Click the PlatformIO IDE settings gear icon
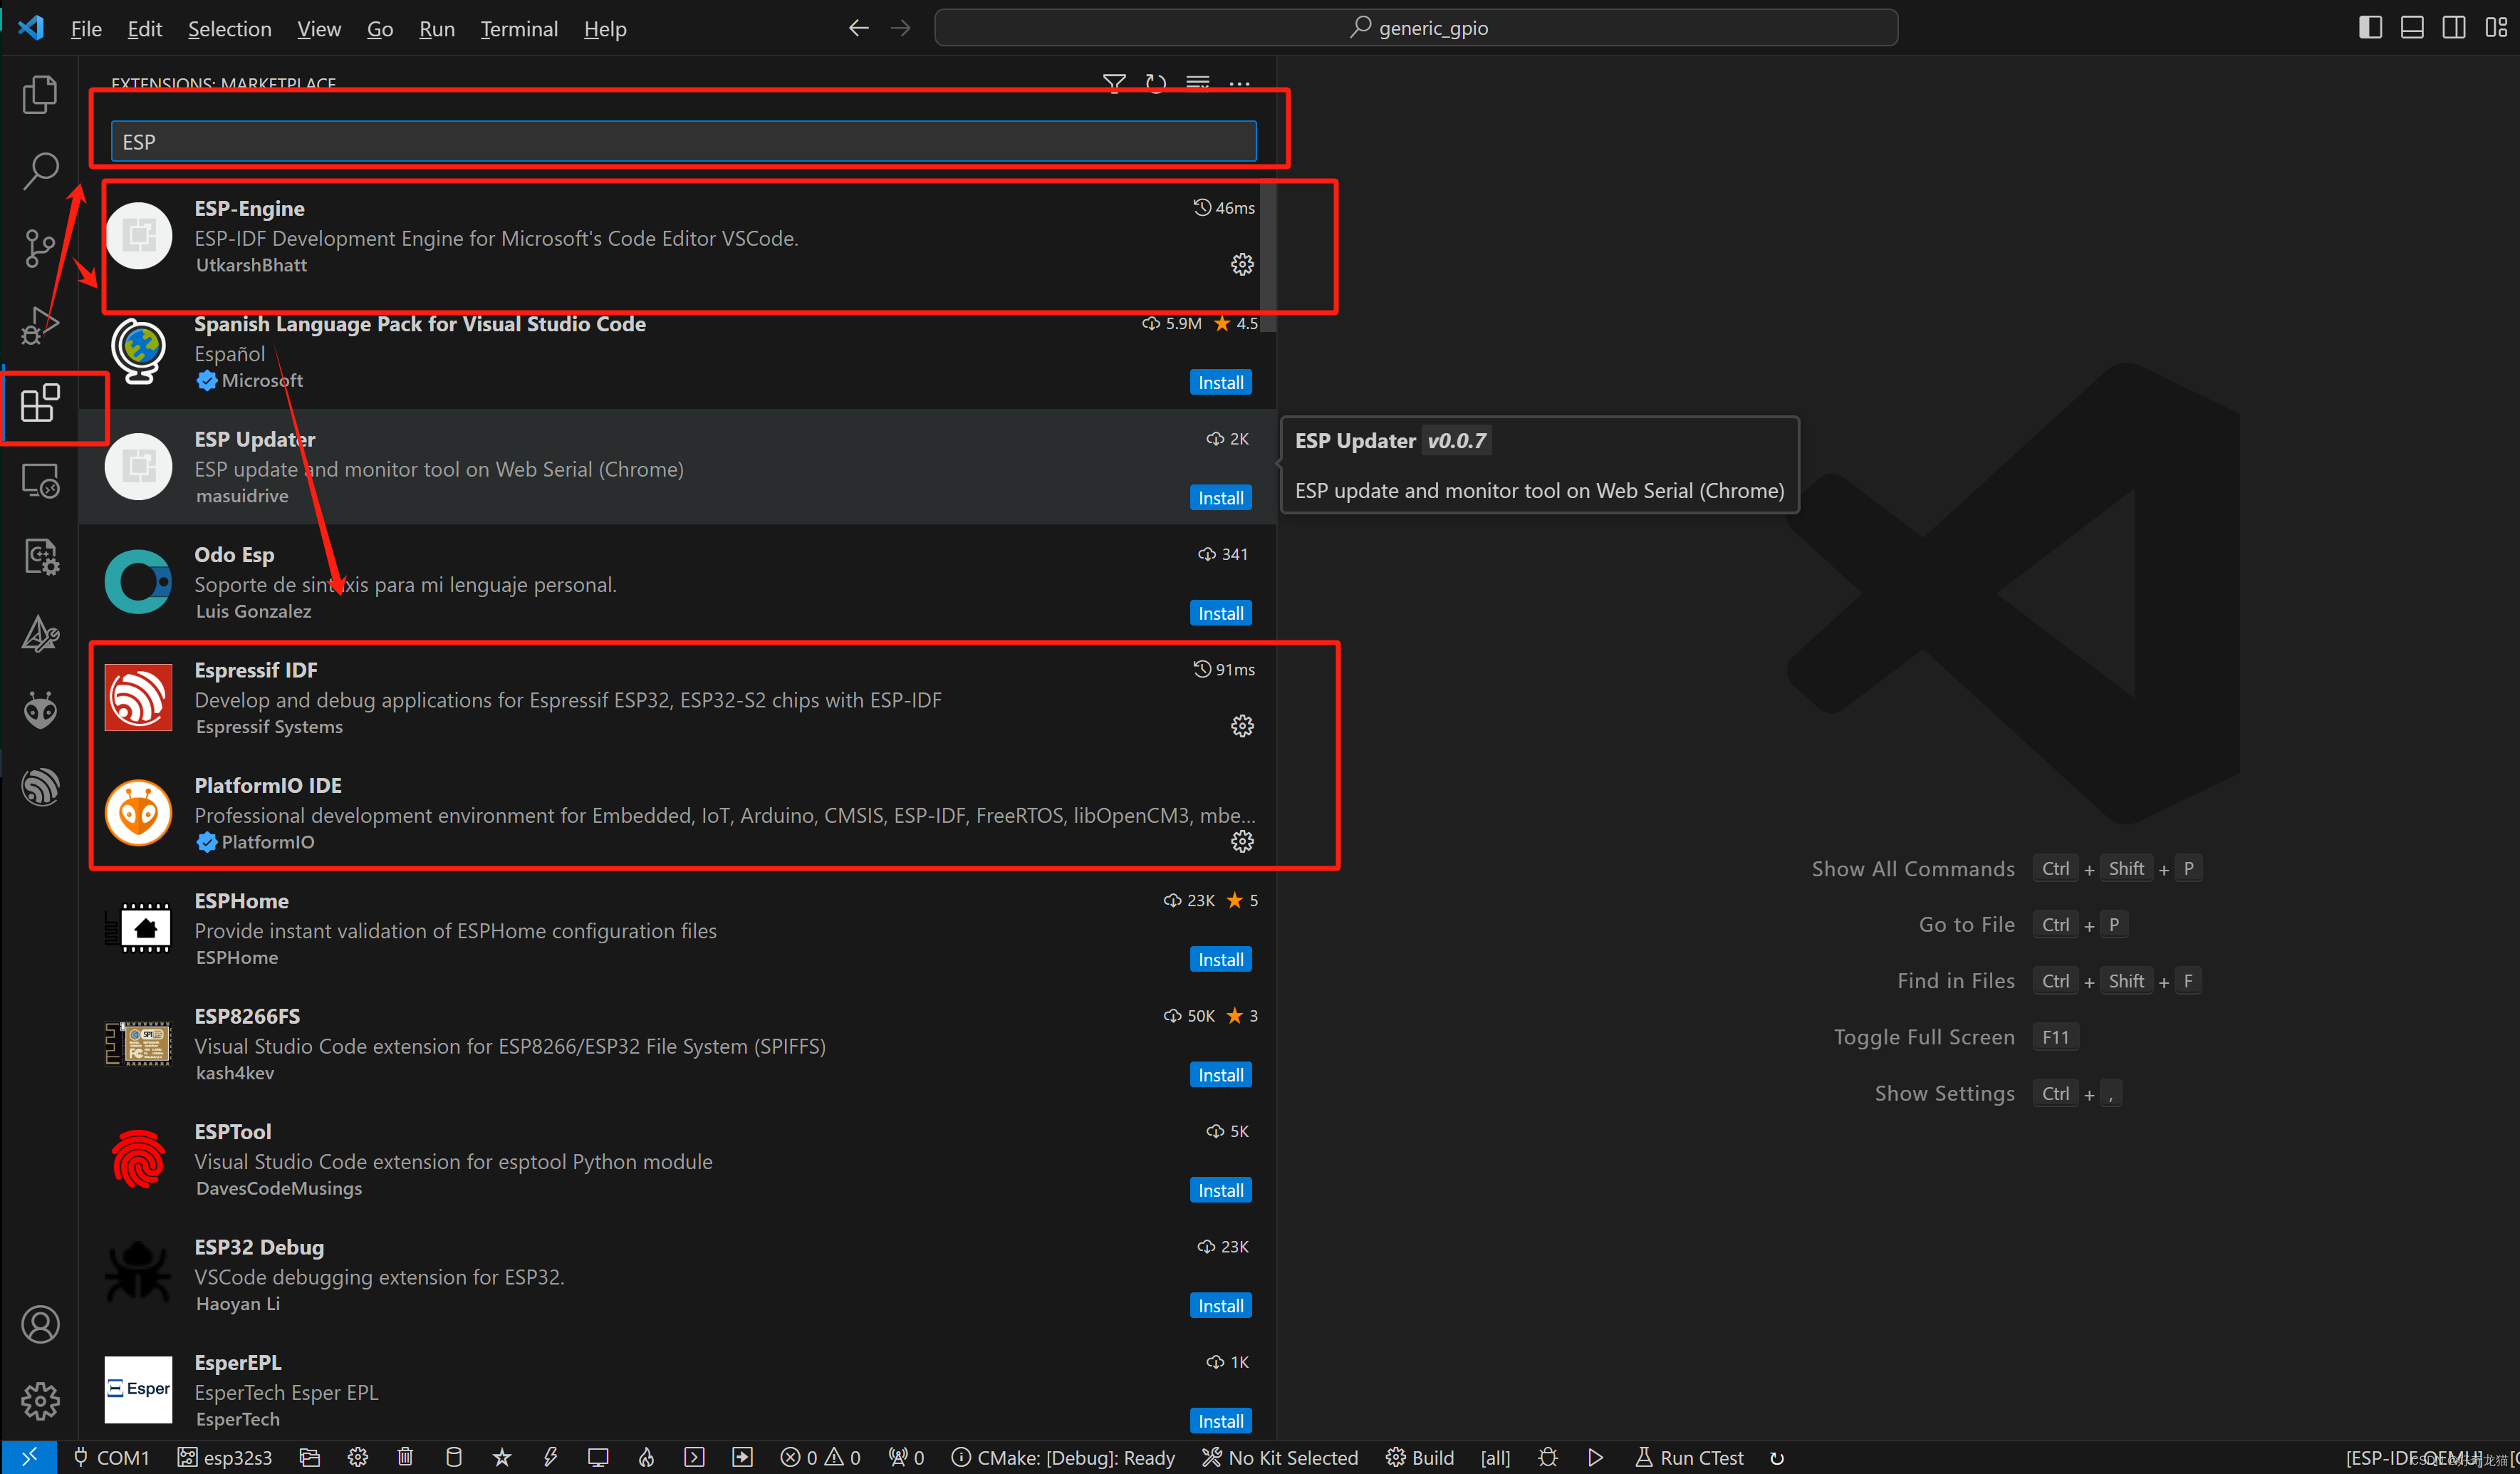The height and width of the screenshot is (1474, 2520). 1240,841
